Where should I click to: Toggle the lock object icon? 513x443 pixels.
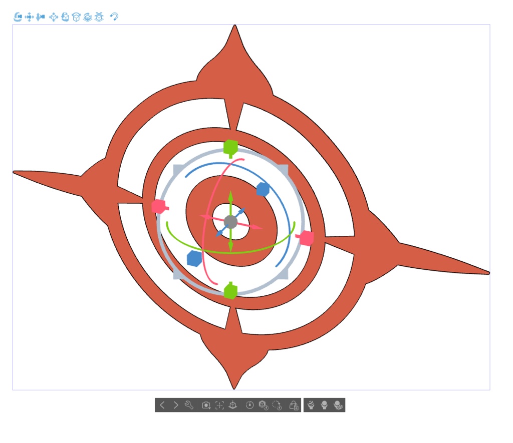point(294,405)
